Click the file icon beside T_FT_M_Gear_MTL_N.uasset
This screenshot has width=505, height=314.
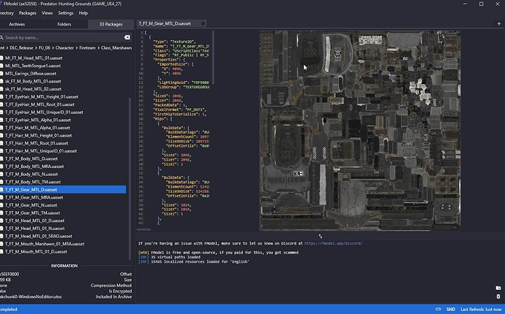coord(1,205)
